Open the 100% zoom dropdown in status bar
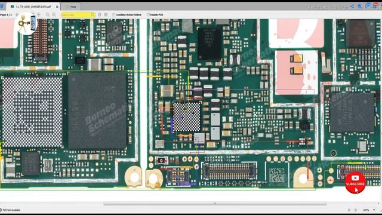The image size is (382, 215). [x=374, y=210]
